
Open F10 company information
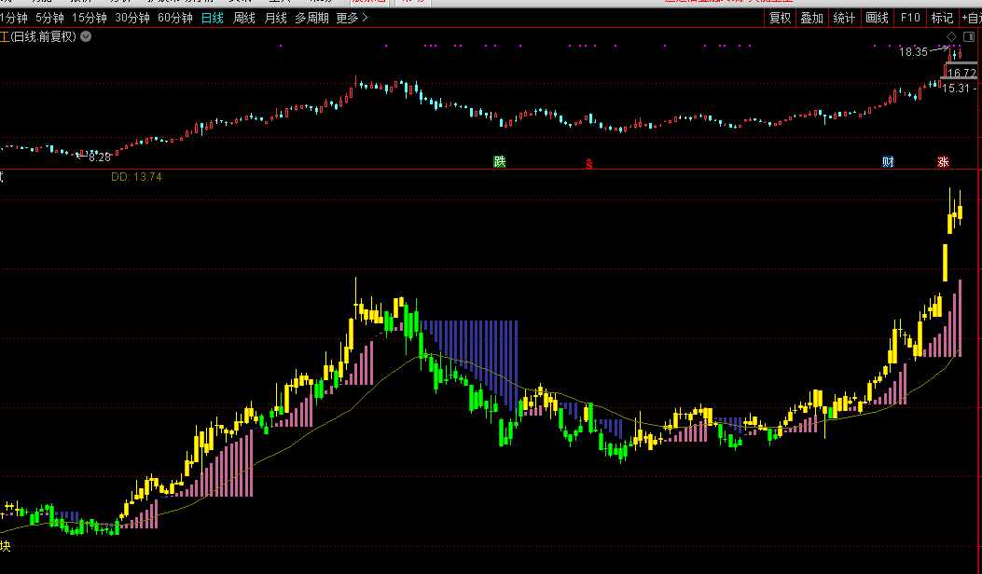click(910, 18)
